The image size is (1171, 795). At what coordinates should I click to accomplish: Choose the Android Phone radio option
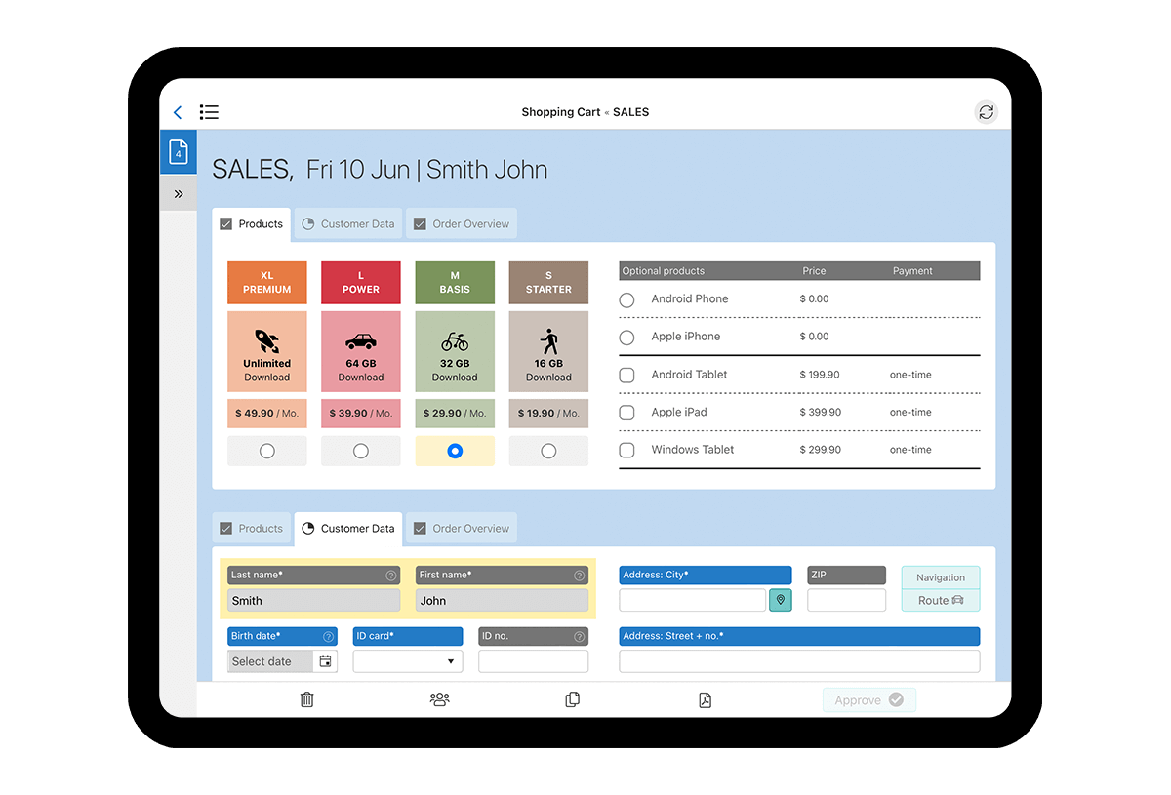coord(627,299)
